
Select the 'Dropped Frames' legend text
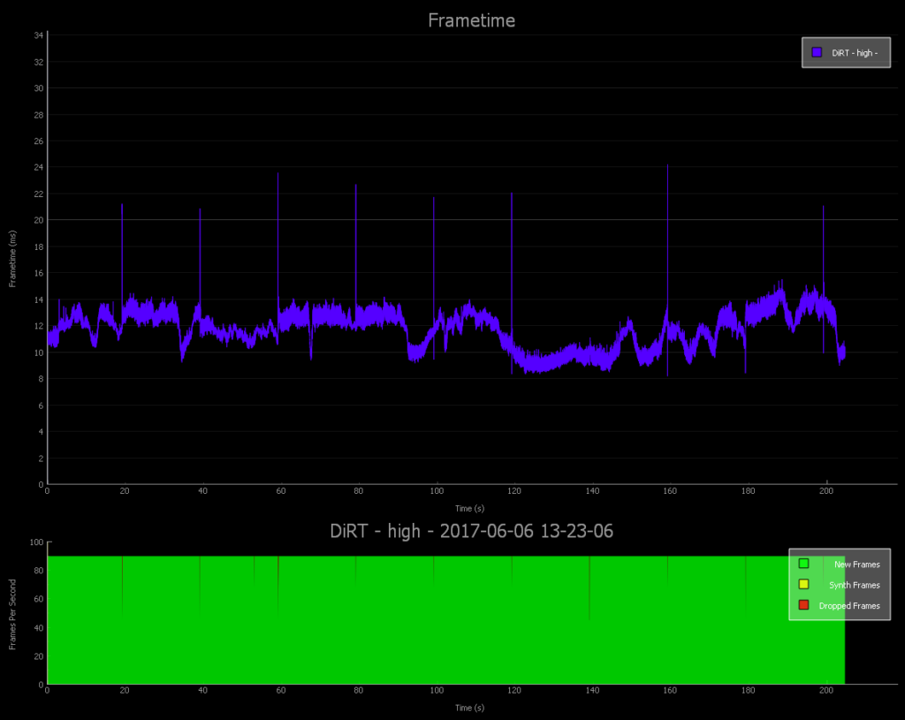tap(849, 606)
